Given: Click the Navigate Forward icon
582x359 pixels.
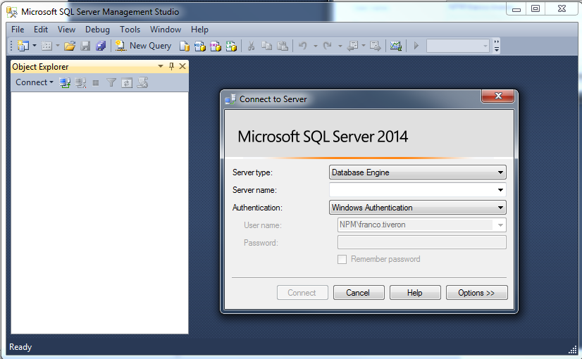Looking at the screenshot, I should click(x=375, y=46).
